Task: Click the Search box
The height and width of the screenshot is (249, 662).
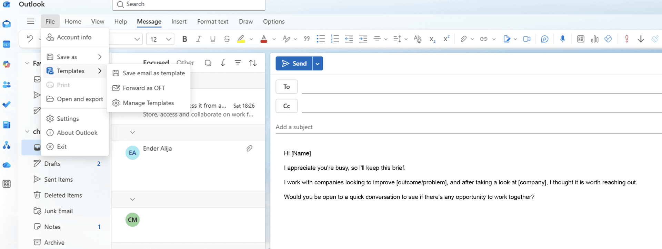Action: click(x=189, y=4)
